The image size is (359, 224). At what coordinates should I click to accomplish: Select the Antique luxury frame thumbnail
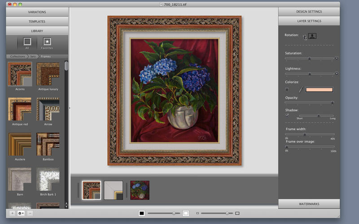(x=48, y=74)
